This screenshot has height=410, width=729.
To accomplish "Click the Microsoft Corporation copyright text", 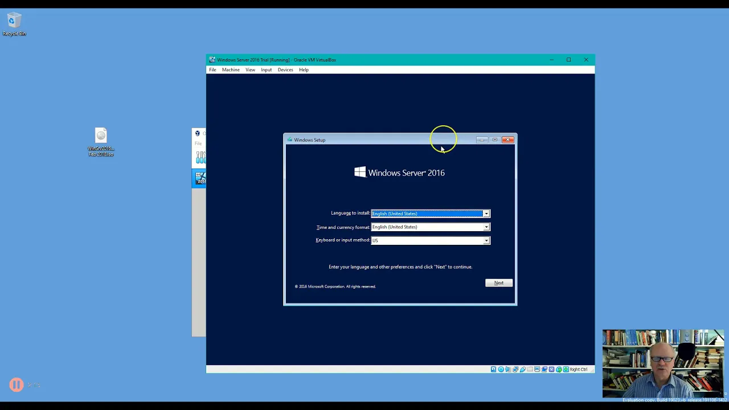I will pos(335,286).
